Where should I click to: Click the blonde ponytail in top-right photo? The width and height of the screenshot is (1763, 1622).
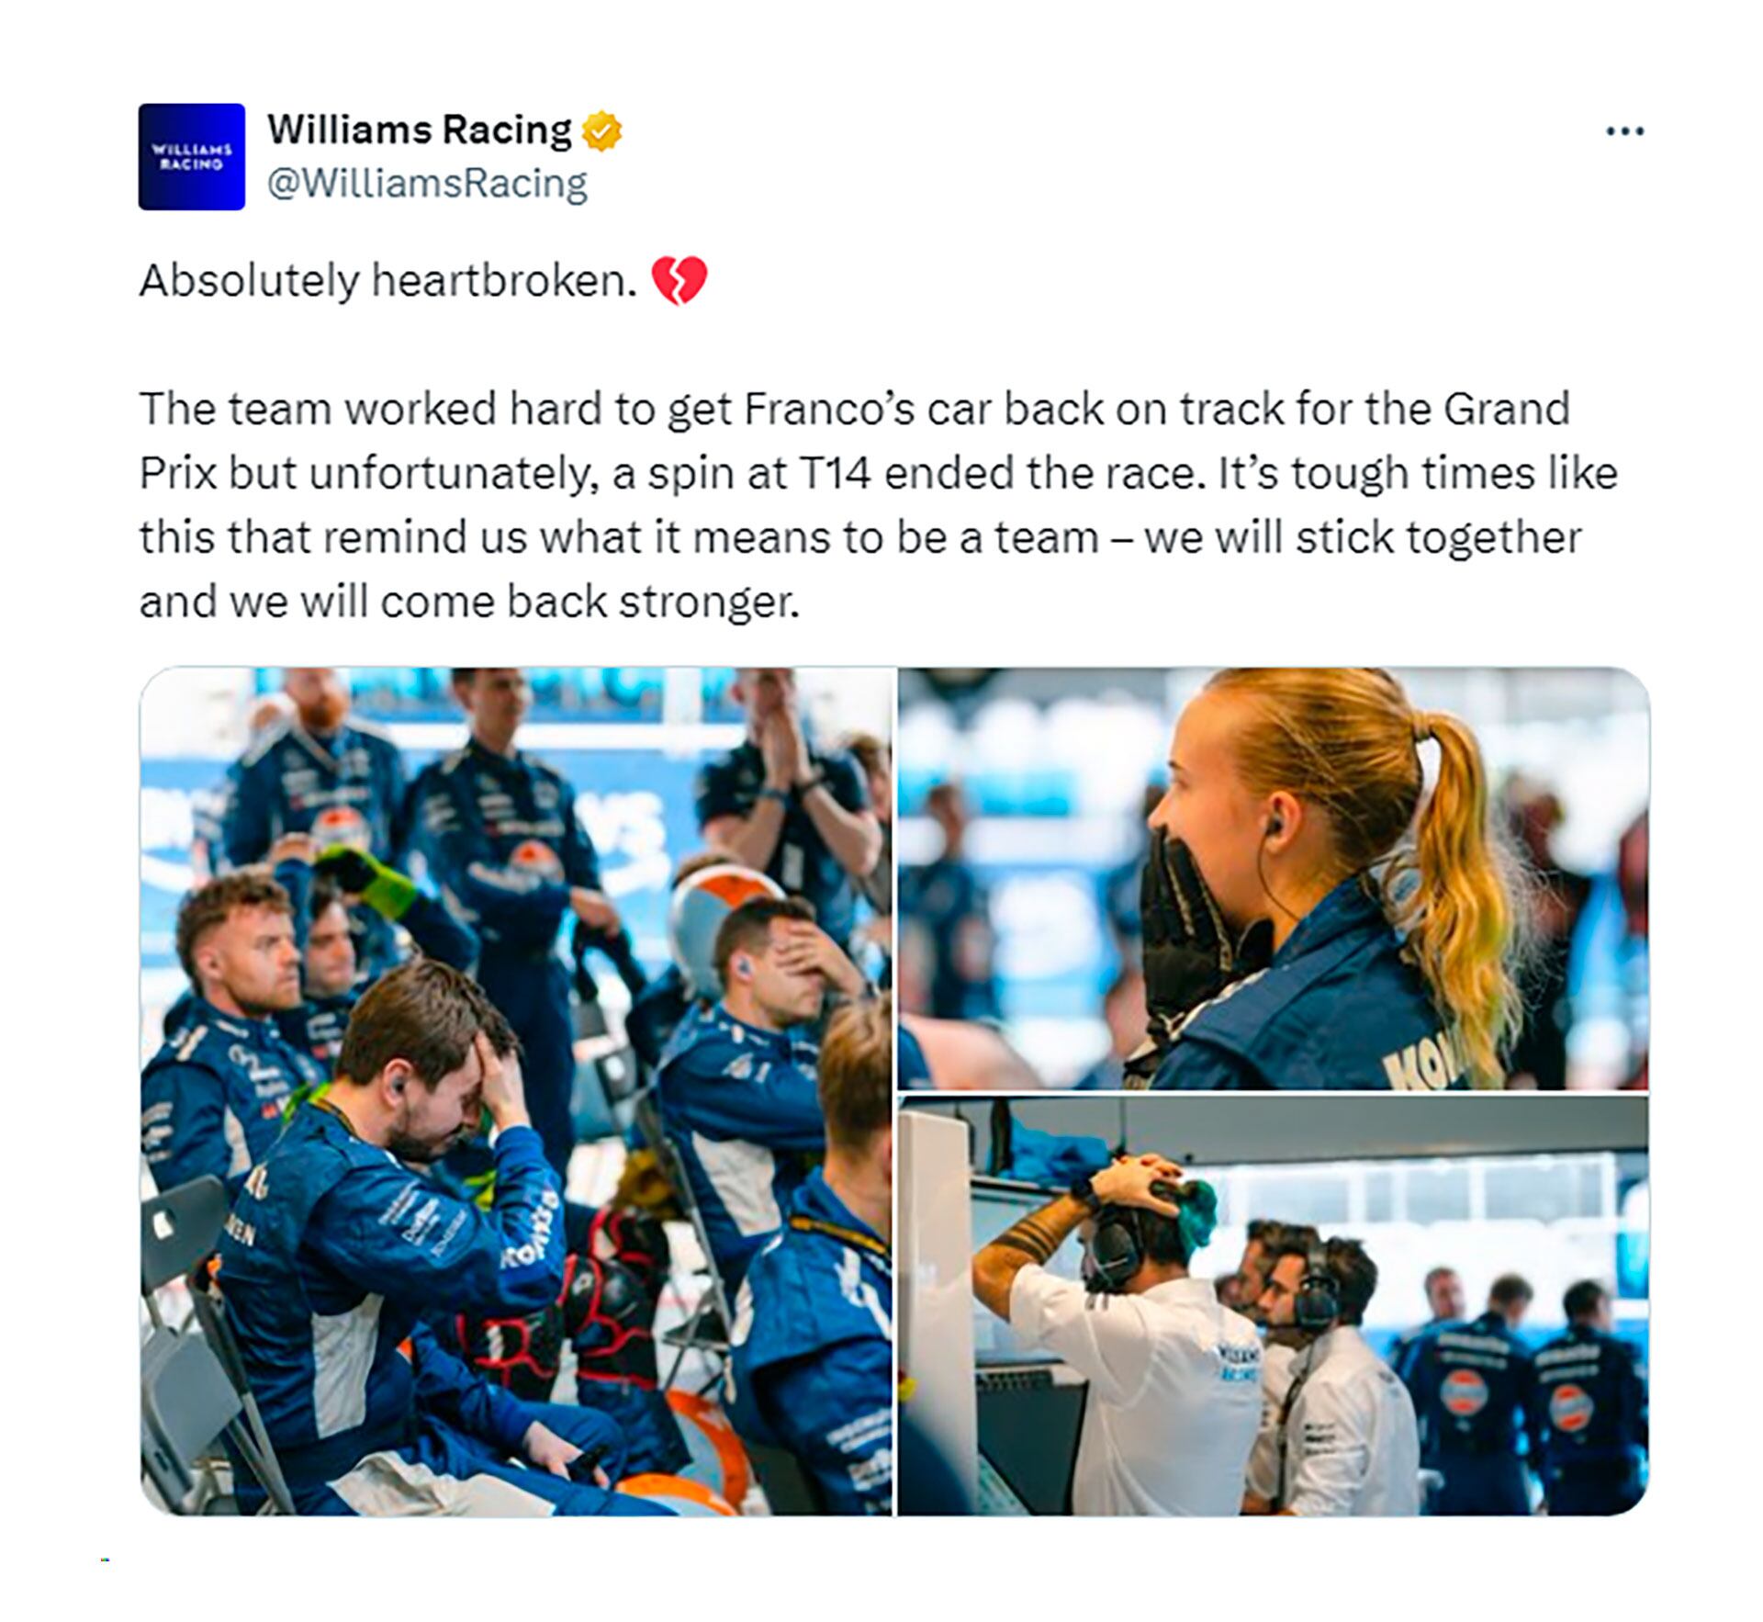tap(1460, 854)
